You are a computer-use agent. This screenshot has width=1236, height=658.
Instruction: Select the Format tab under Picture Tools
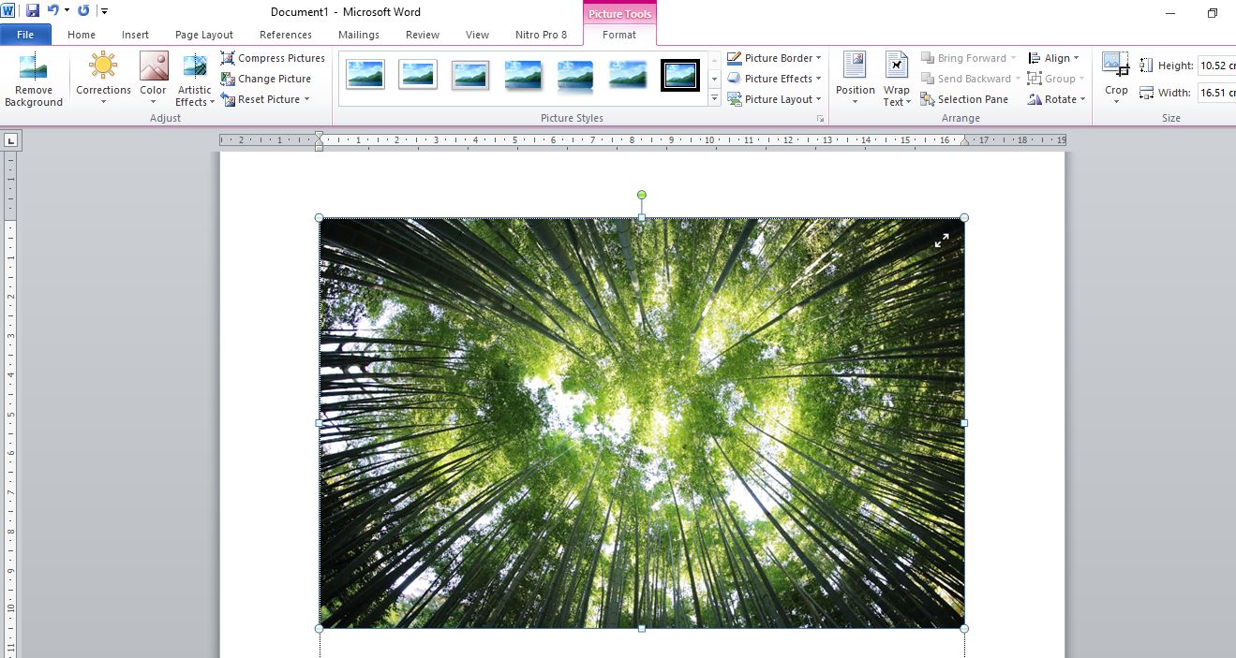coord(619,35)
